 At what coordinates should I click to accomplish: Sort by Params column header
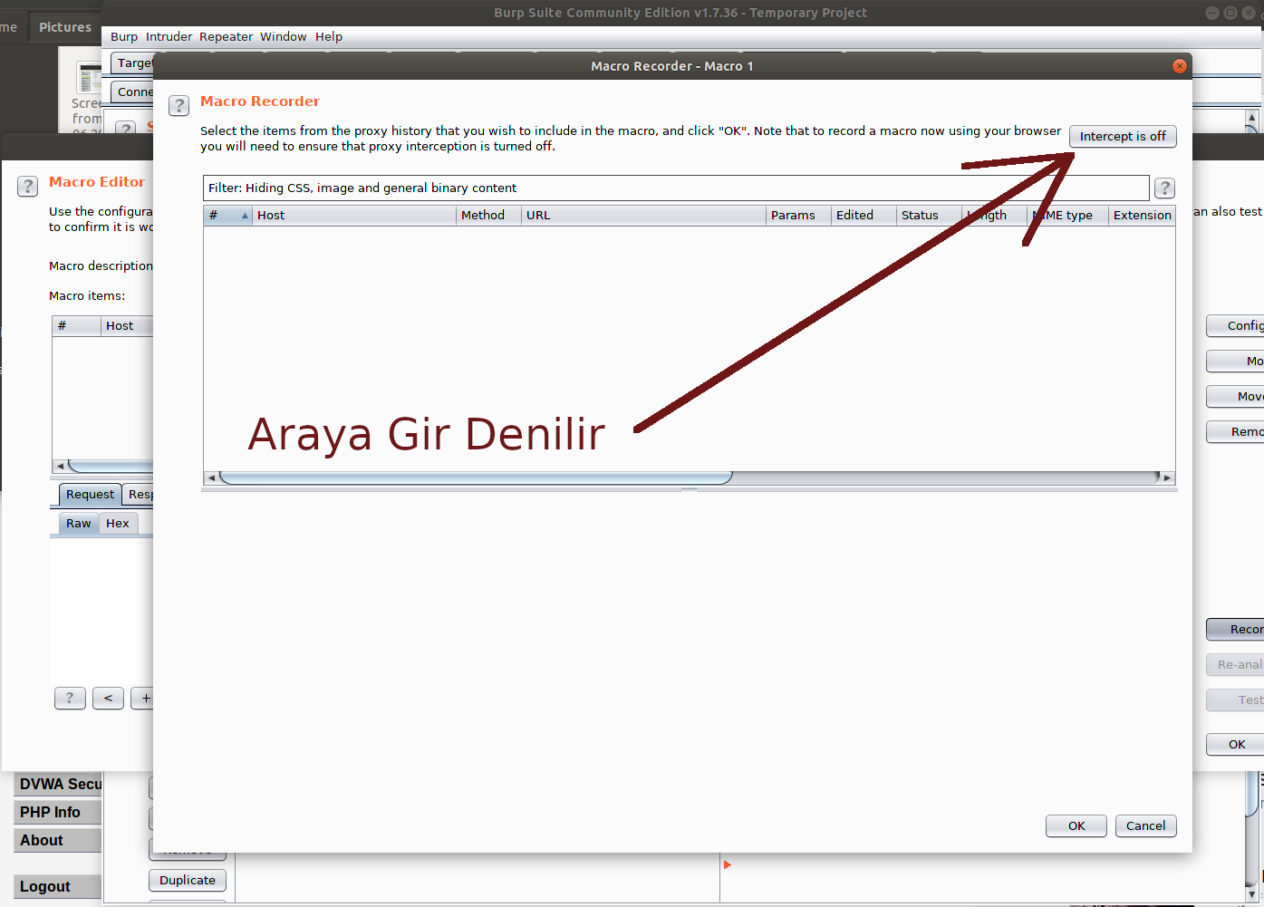point(798,215)
